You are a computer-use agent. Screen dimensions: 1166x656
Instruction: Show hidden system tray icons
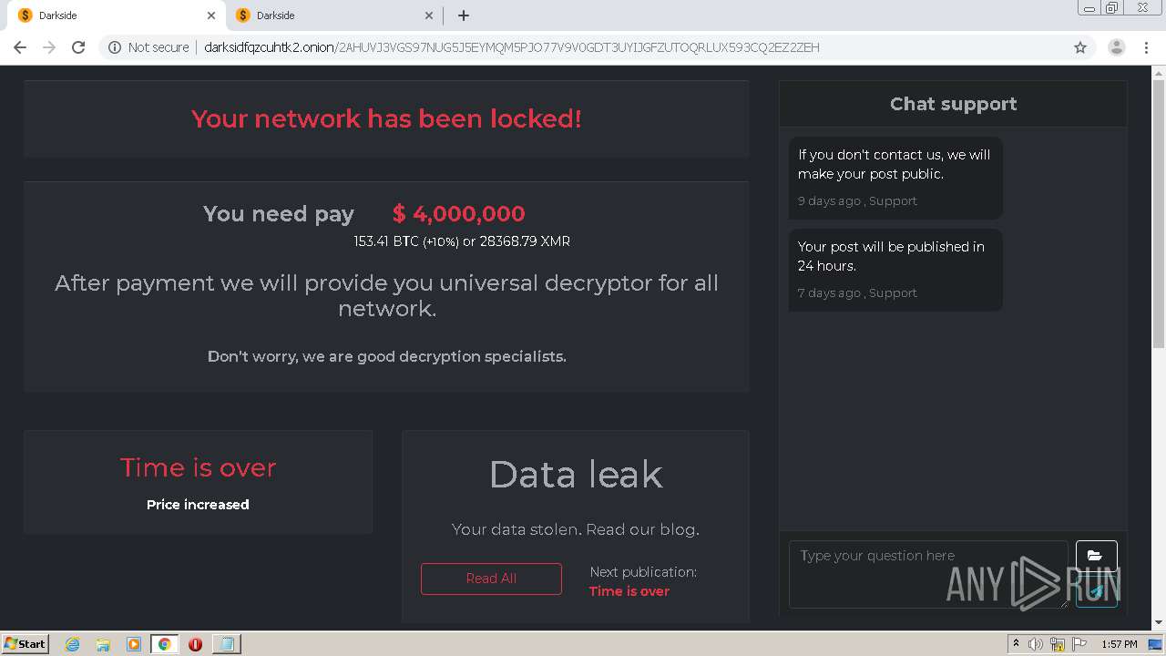[1016, 644]
